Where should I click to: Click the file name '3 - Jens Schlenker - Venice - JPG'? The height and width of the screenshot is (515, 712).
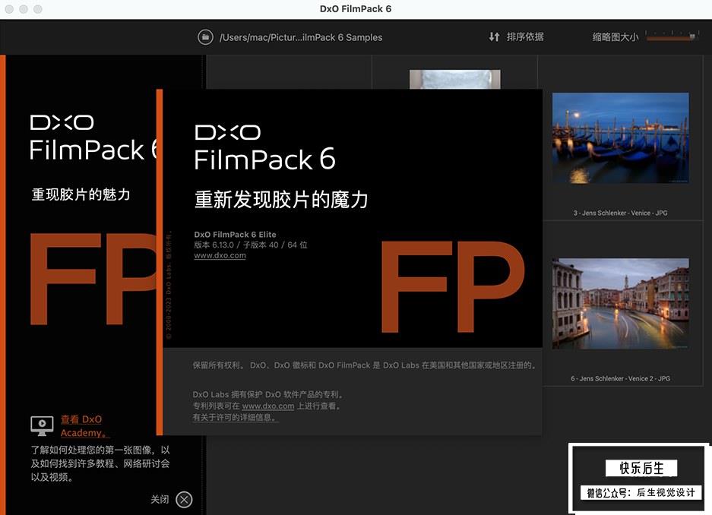pos(620,213)
